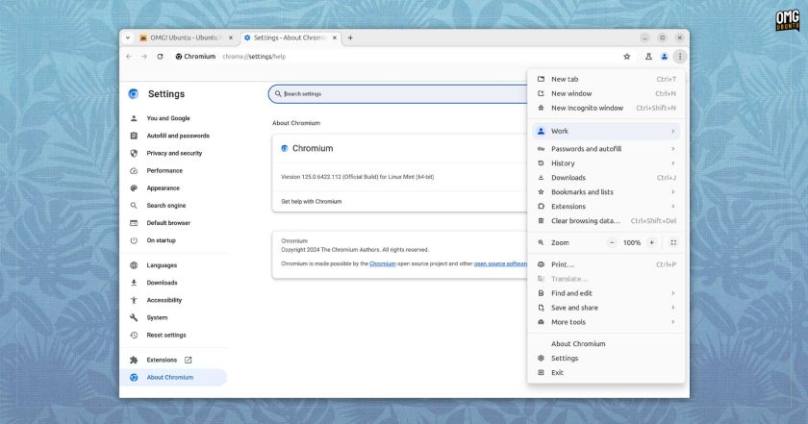Expand the History submenu
This screenshot has height=424, width=808.
[x=606, y=163]
